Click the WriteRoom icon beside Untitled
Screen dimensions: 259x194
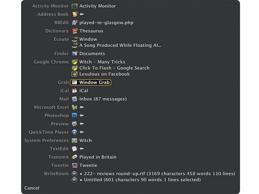(74, 180)
